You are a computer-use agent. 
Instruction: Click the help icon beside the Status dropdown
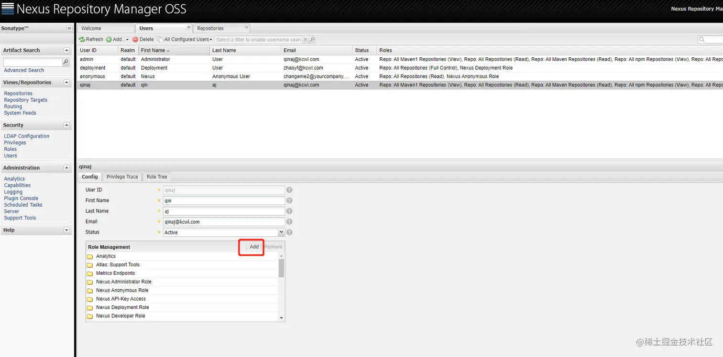289,232
